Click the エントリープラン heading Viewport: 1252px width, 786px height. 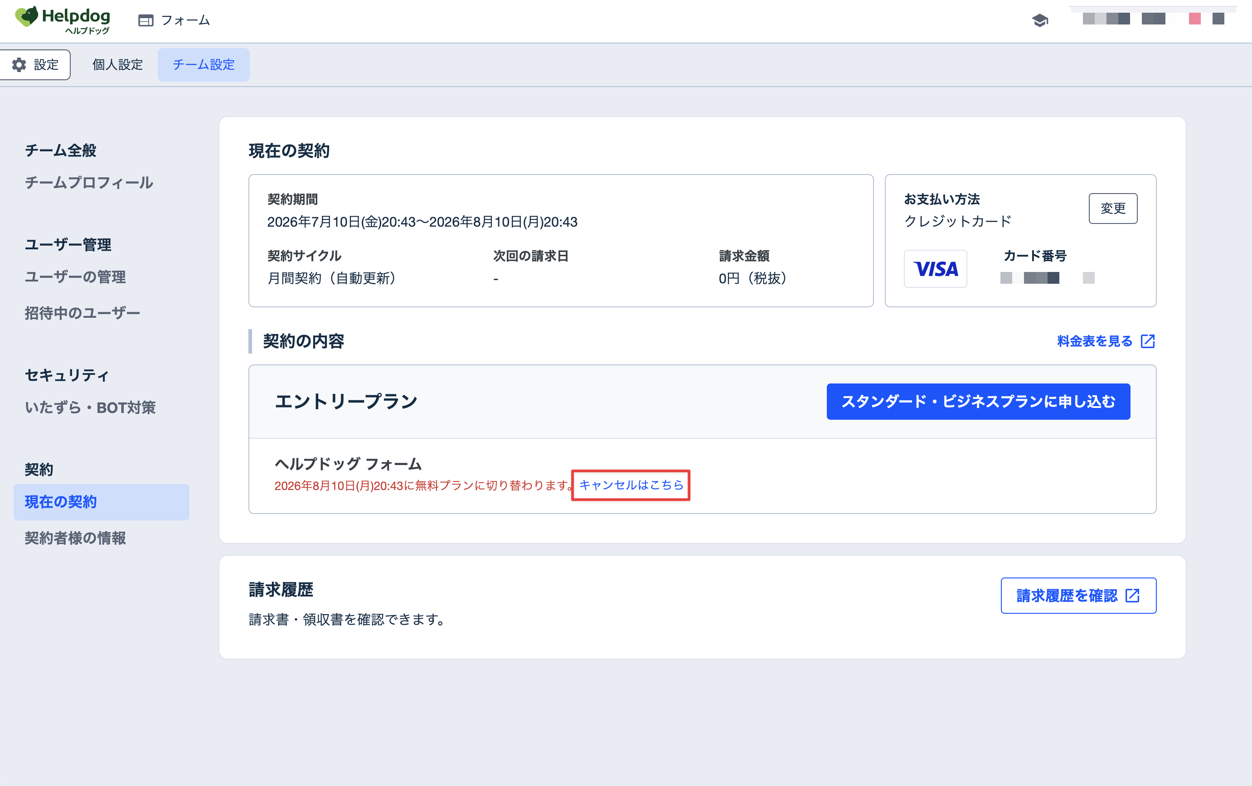coord(345,401)
